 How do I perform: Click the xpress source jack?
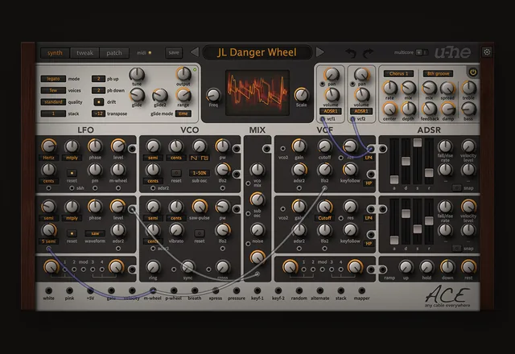pyautogui.click(x=216, y=290)
